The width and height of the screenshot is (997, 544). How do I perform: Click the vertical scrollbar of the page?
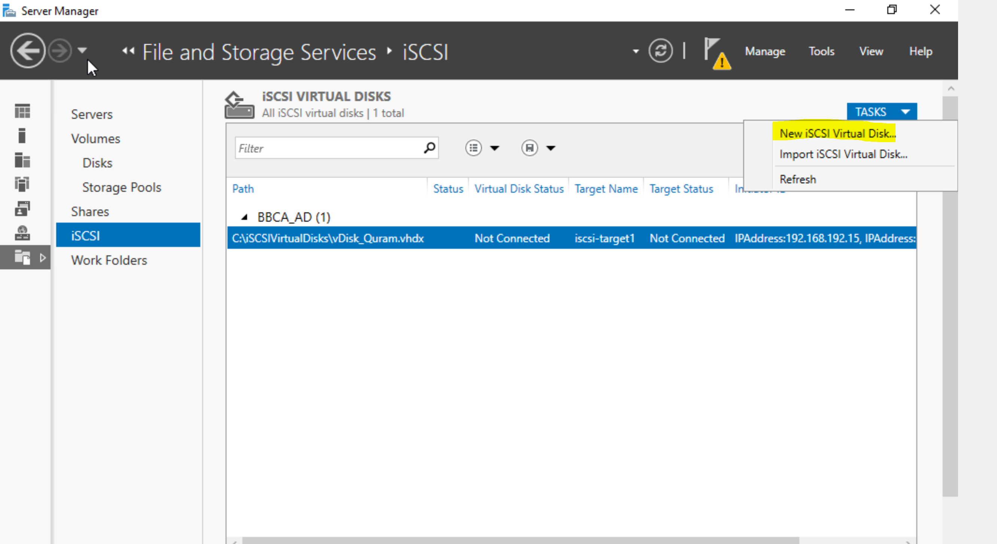pos(950,296)
